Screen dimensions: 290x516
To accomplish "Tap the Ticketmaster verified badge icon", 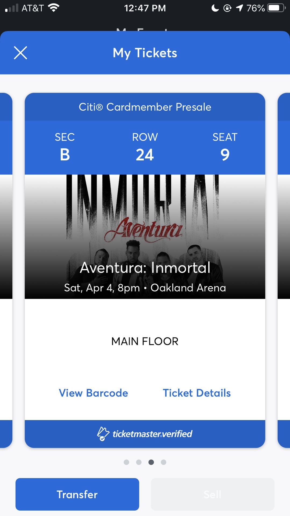I will (103, 433).
